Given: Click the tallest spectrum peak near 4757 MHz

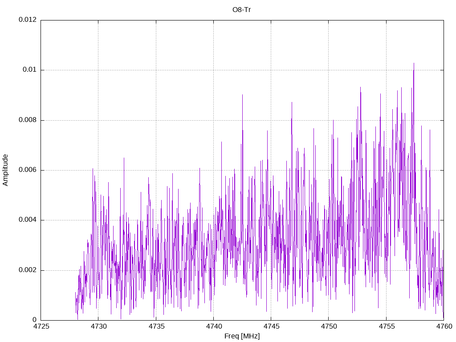Looking at the screenshot, I should pyautogui.click(x=414, y=63).
